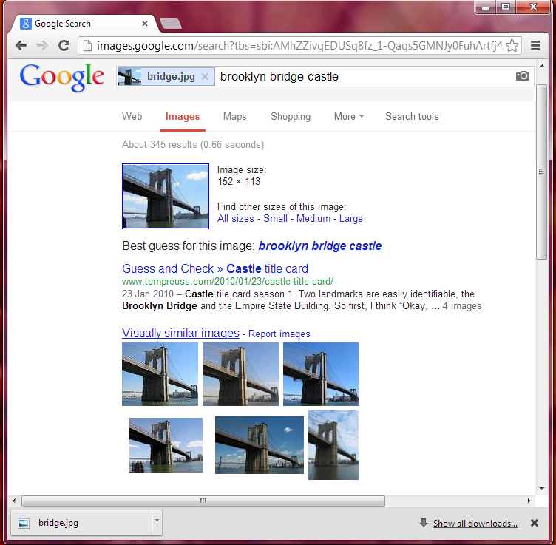The width and height of the screenshot is (556, 545).
Task: Close the Google Search tab
Action: (145, 24)
